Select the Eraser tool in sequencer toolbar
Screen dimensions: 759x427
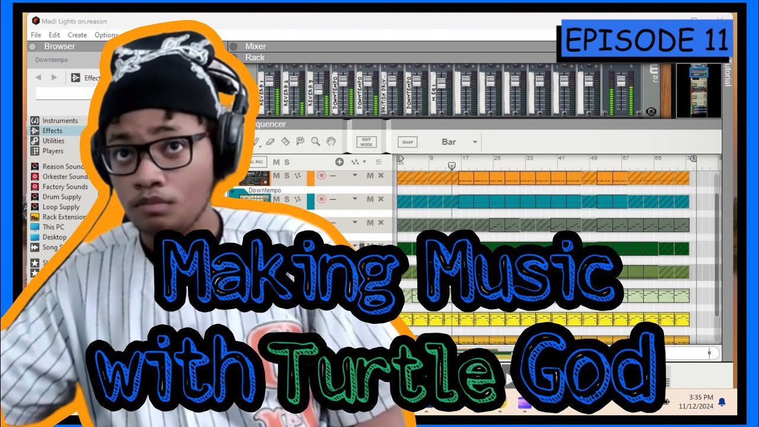click(x=271, y=142)
